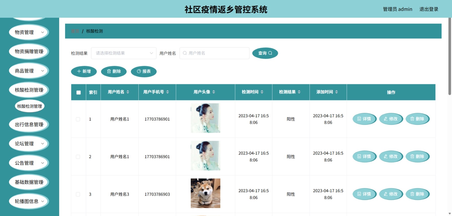Expand the 公告管理 sidebar menu
Image resolution: width=452 pixels, height=216 pixels.
tap(29, 163)
